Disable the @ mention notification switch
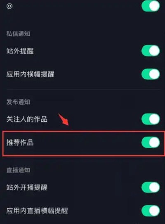 (x=151, y=6)
